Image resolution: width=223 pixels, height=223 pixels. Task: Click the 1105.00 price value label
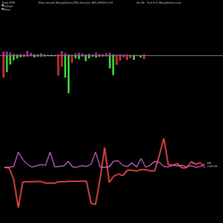click(x=212, y=166)
